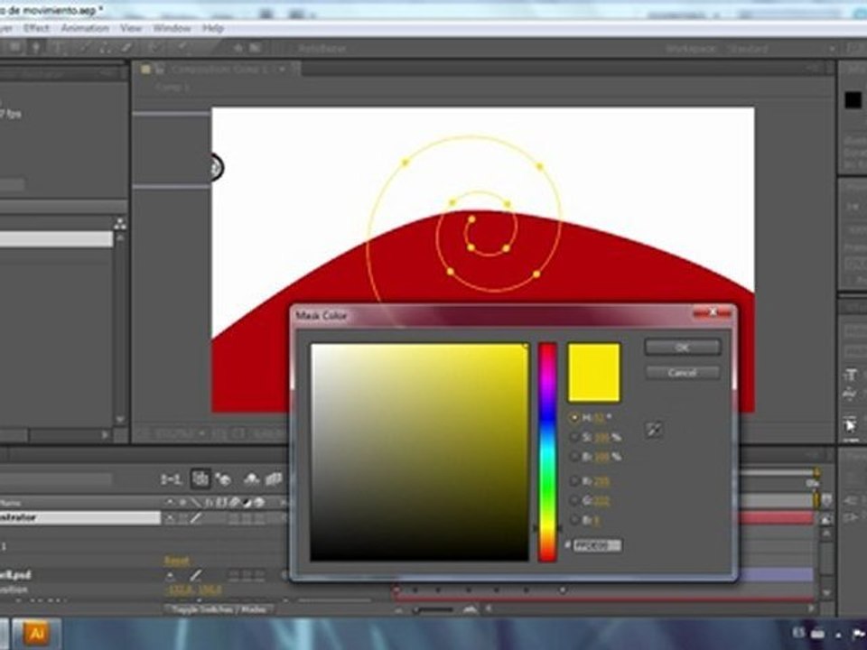Click the Composition mini-flowchart icon in timeline

(x=171, y=479)
